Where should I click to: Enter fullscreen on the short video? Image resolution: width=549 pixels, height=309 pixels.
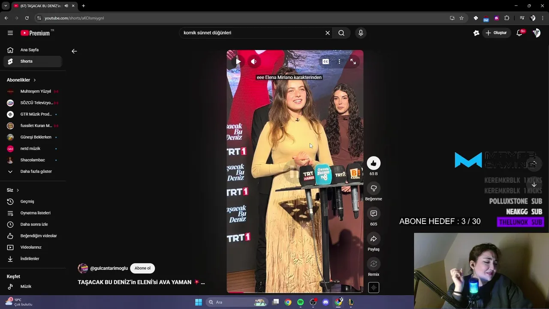[x=353, y=61]
